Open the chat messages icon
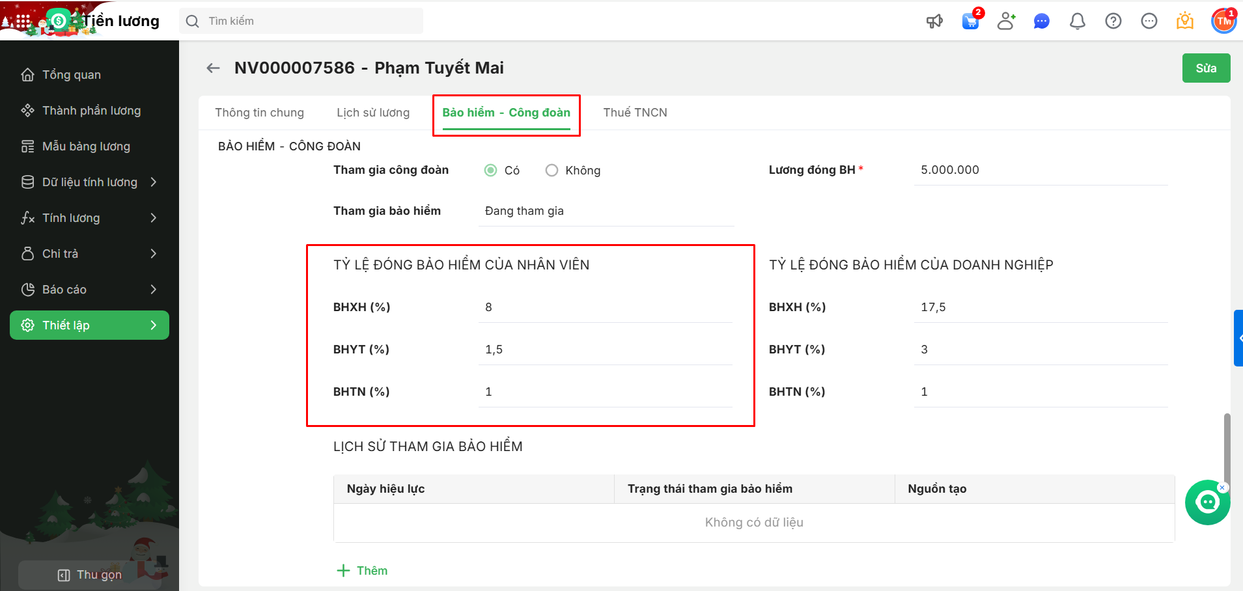 tap(1042, 21)
